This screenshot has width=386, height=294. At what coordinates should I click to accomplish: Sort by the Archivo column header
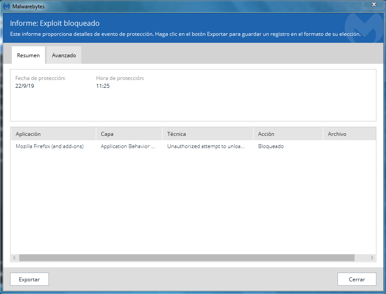click(350, 134)
